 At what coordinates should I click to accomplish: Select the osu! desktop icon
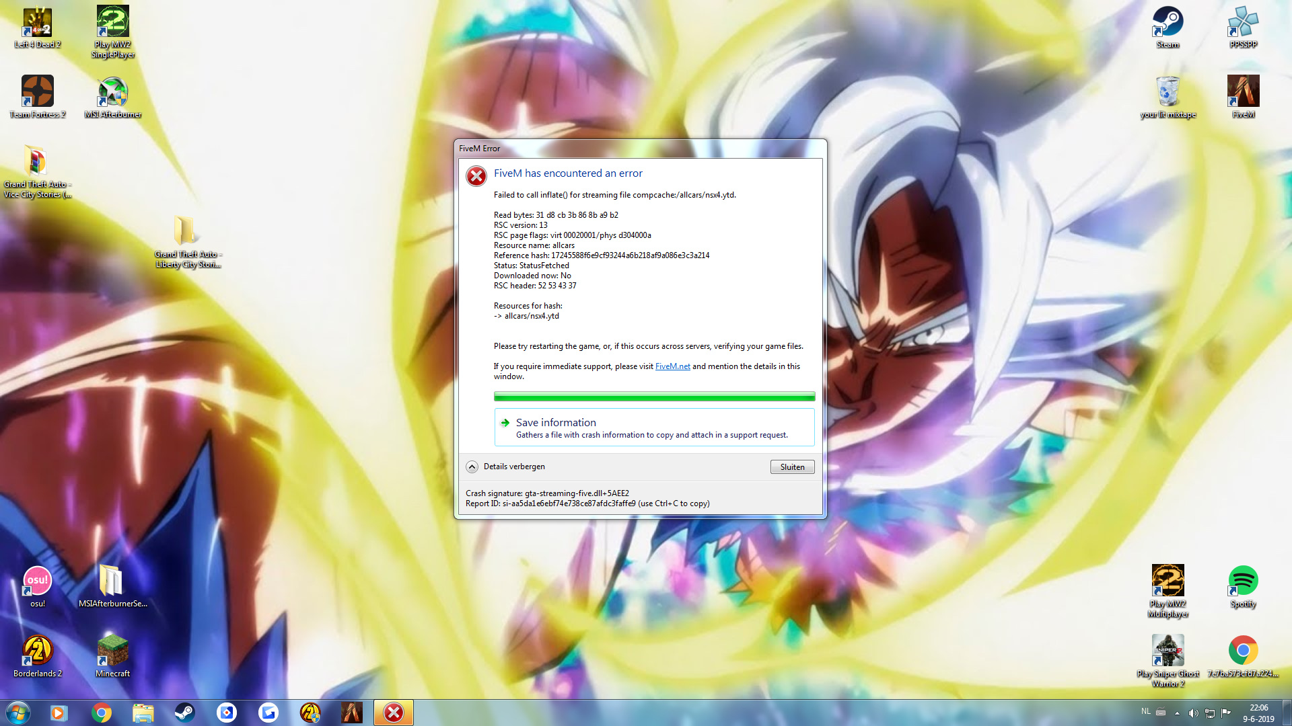(38, 581)
